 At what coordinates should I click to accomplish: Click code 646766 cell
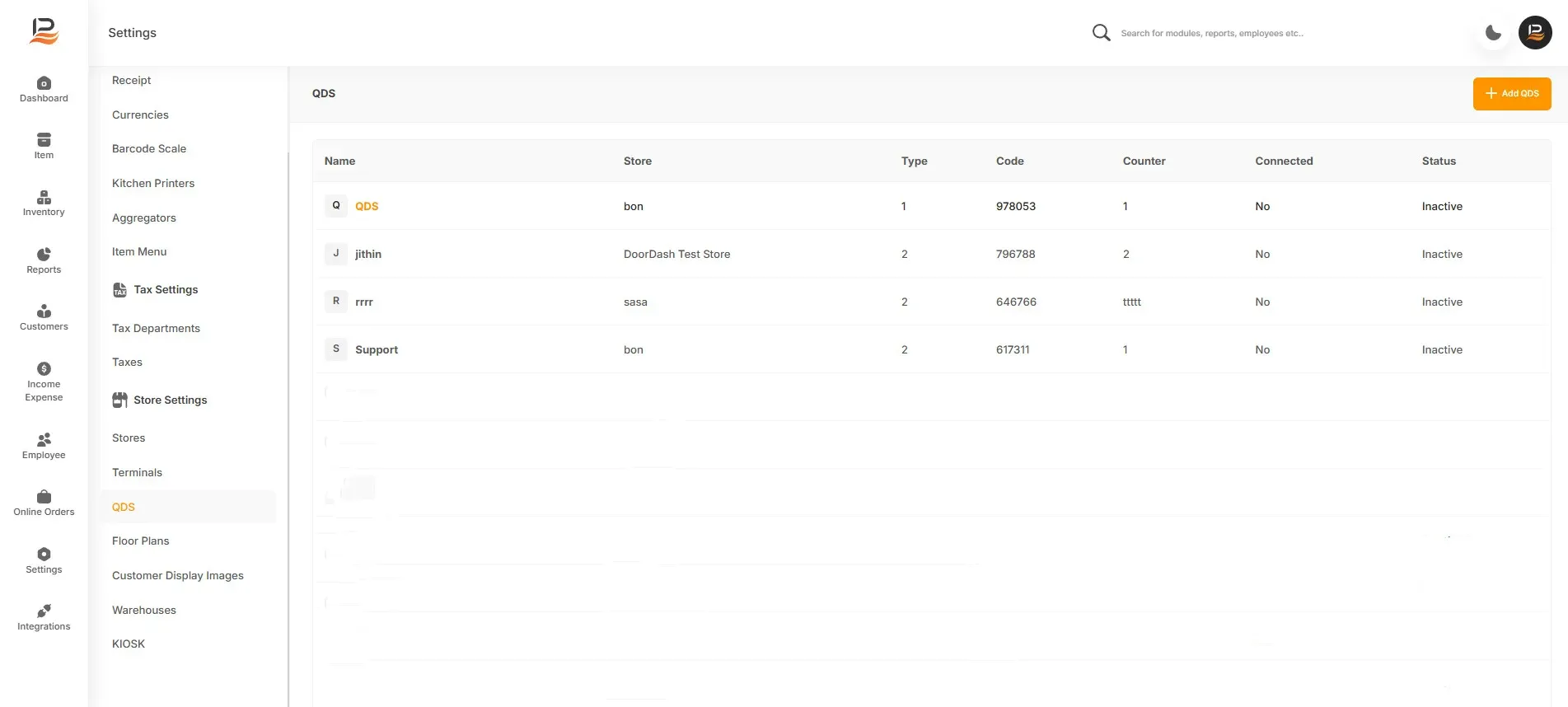point(1016,302)
